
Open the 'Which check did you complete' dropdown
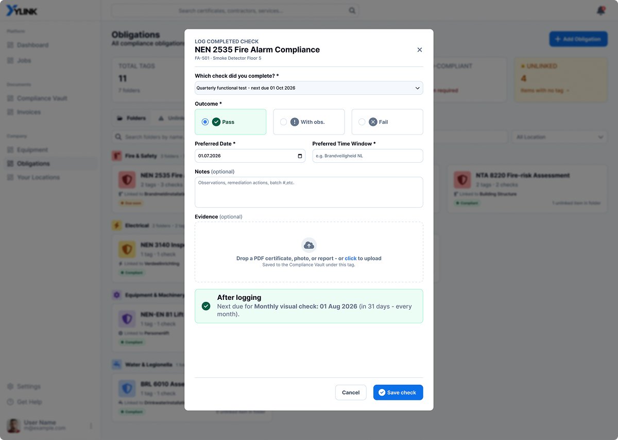click(x=309, y=88)
